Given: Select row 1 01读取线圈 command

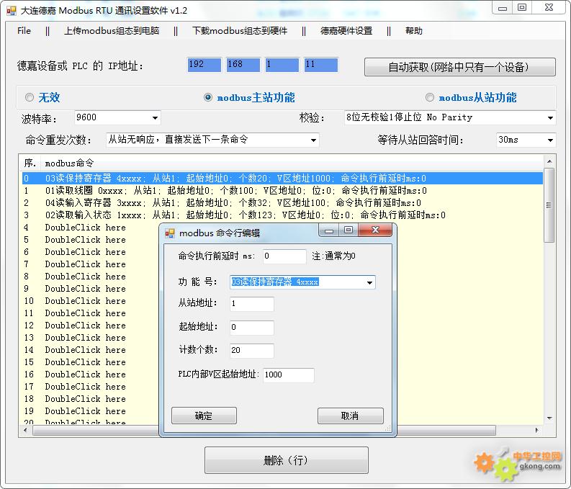Looking at the screenshot, I should tap(282, 191).
